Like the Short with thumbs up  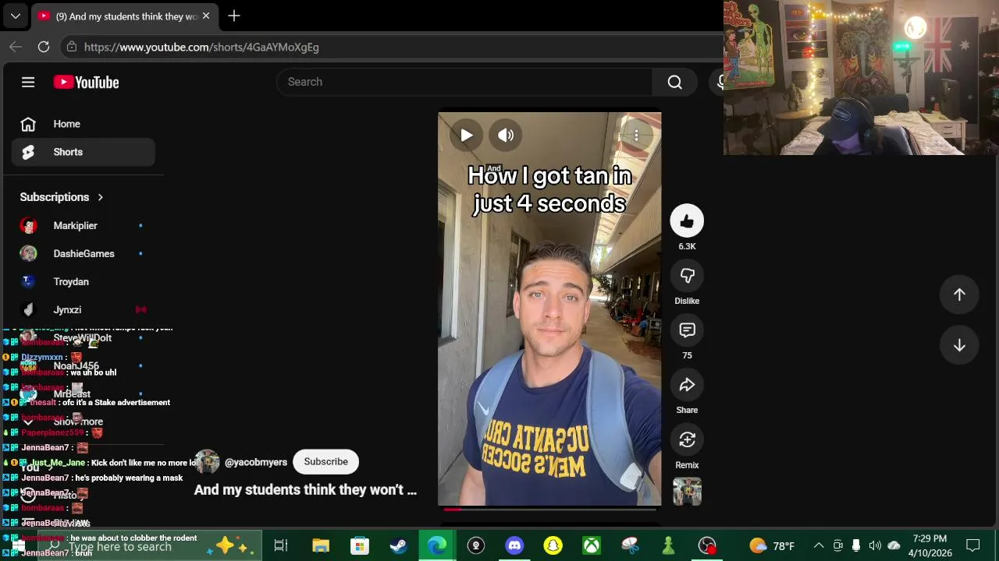[x=687, y=221]
